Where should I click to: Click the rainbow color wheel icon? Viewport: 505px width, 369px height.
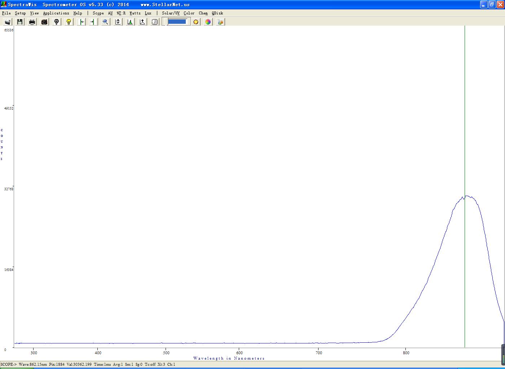[208, 22]
